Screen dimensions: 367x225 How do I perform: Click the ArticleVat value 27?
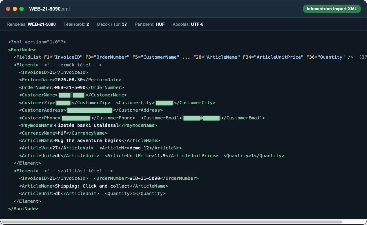[x=55, y=148]
